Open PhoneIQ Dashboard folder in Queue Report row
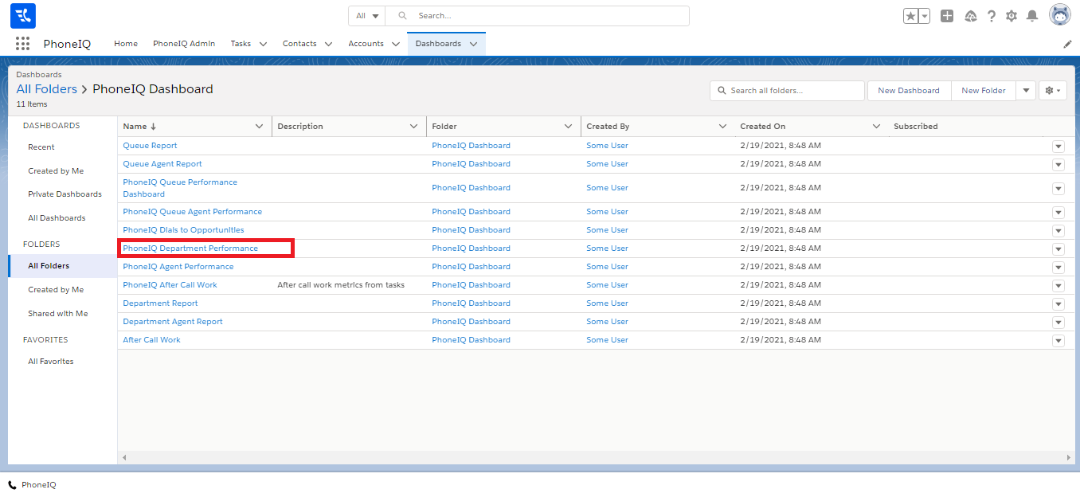Image resolution: width=1080 pixels, height=497 pixels. point(471,146)
